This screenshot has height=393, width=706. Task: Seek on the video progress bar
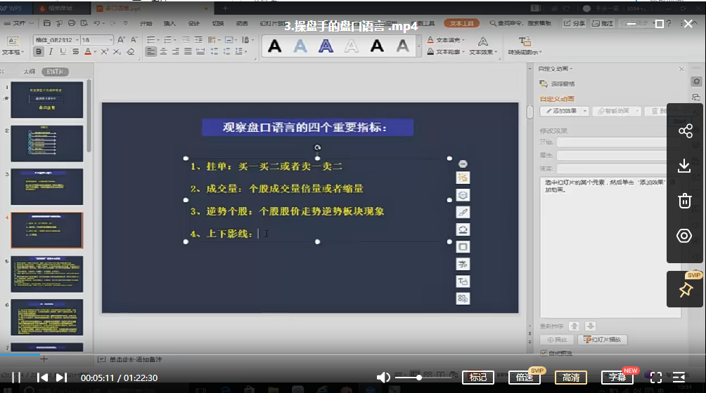[353, 355]
